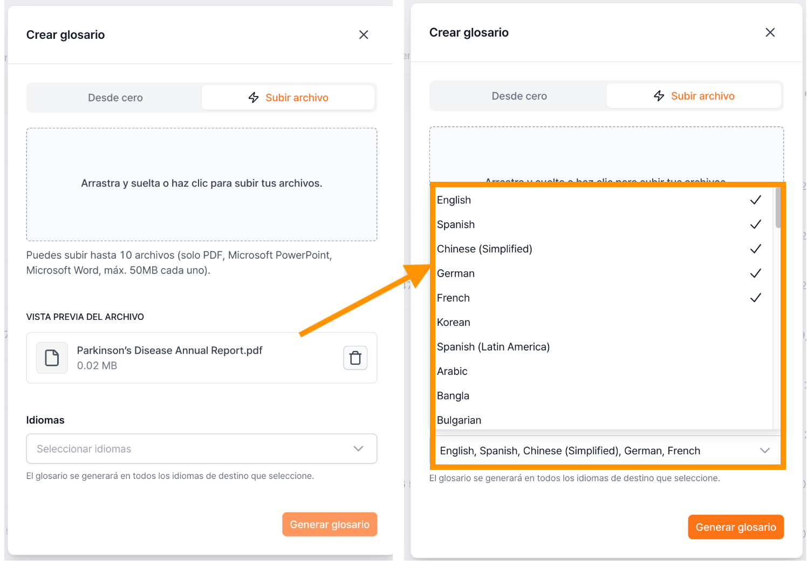Select Arabic in the language list
This screenshot has height=561, width=807.
[603, 371]
